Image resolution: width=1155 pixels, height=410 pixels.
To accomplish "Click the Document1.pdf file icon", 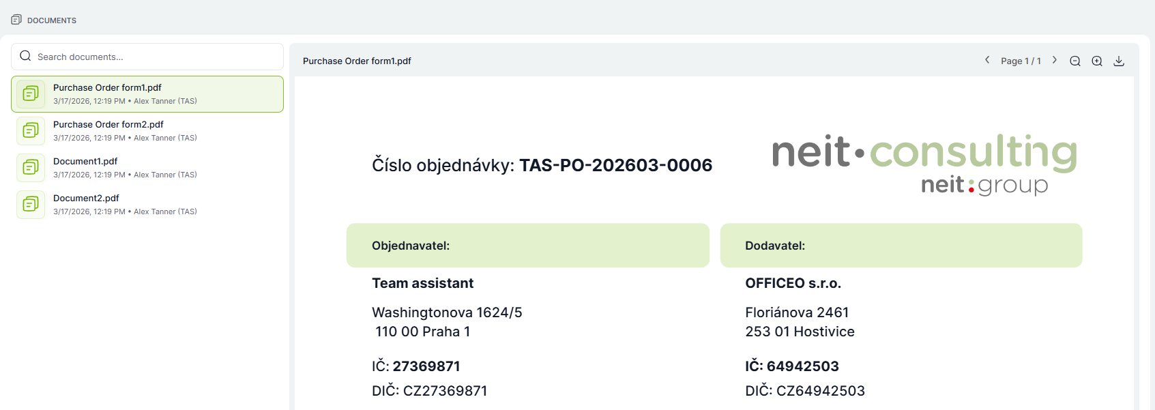I will coord(31,168).
